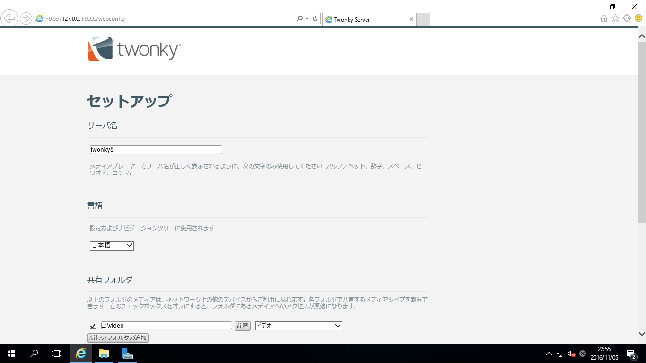Go to the browser Home page icon
646x363 pixels.
pyautogui.click(x=604, y=18)
